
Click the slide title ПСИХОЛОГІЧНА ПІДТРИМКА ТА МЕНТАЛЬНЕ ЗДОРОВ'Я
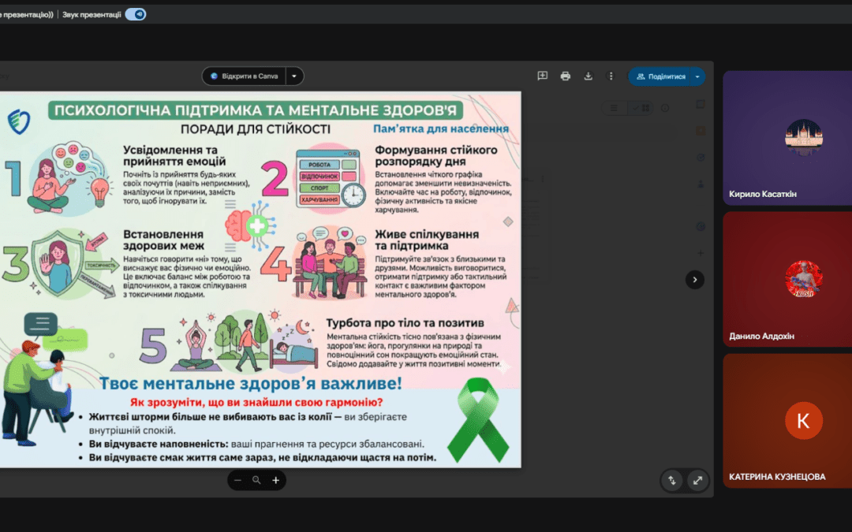(x=256, y=110)
